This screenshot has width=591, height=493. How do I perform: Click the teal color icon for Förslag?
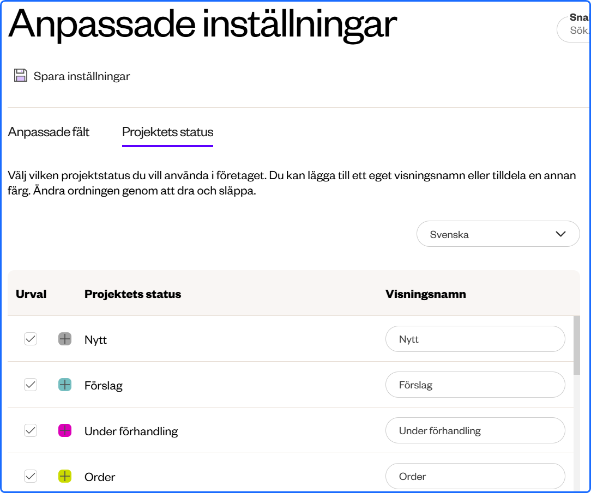(x=65, y=385)
